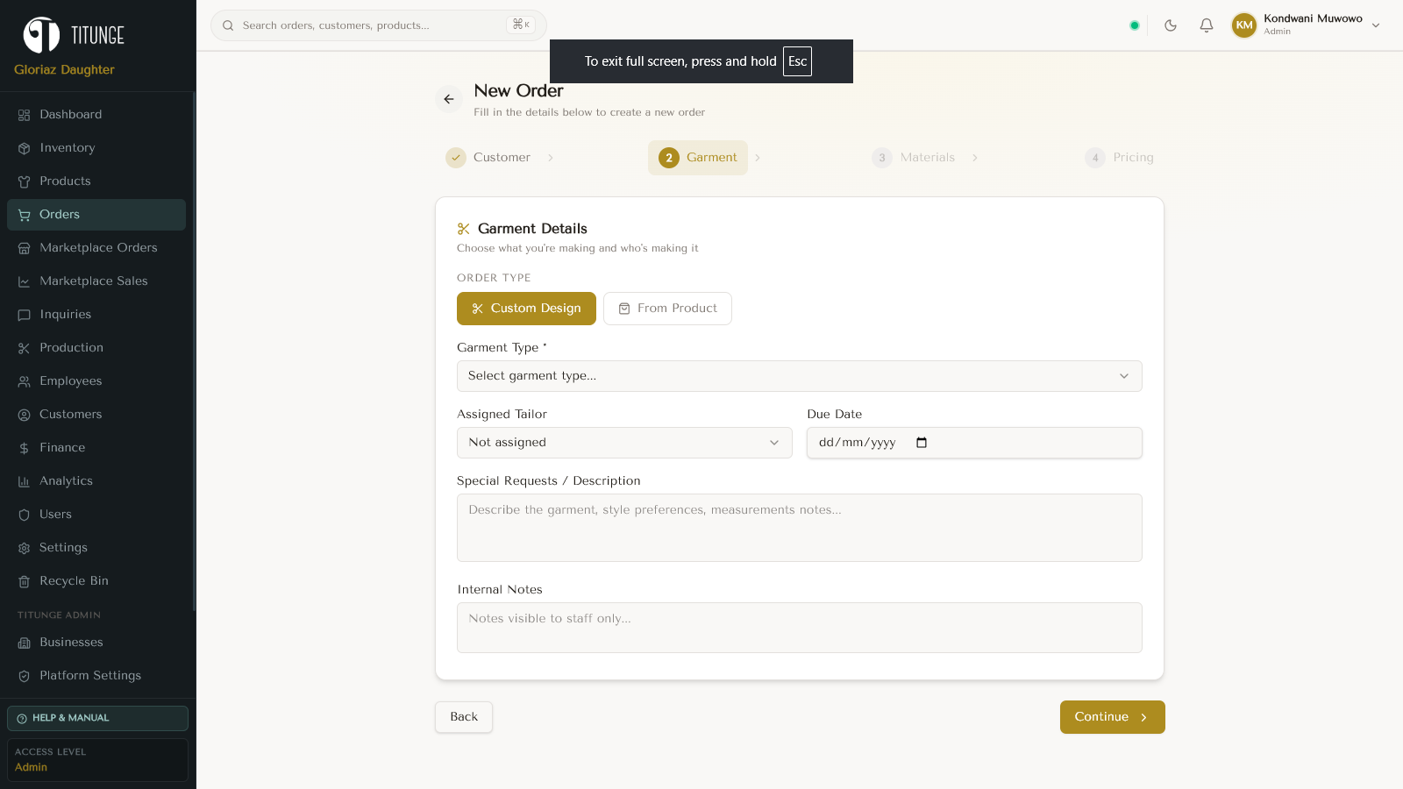This screenshot has height=789, width=1403.
Task: Click the Users shield icon
Action: [25, 515]
